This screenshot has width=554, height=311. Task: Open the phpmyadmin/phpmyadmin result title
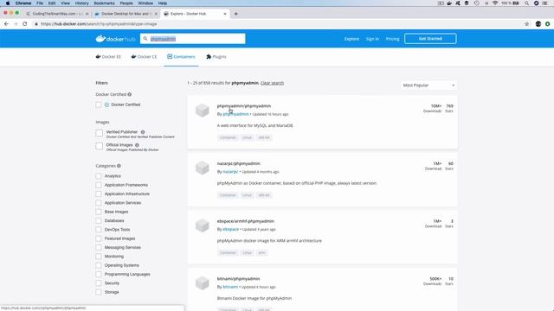click(x=244, y=105)
